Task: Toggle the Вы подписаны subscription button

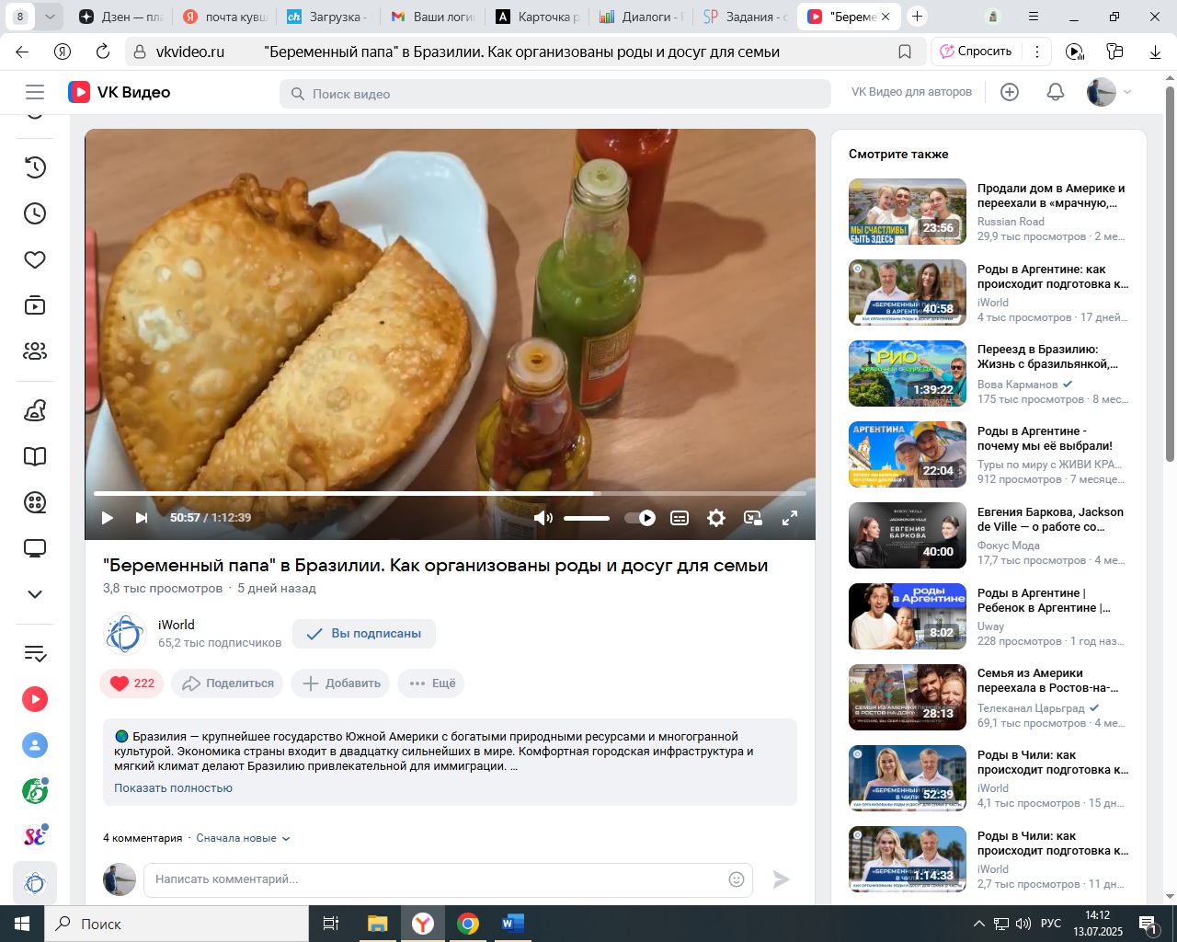Action: pos(364,634)
